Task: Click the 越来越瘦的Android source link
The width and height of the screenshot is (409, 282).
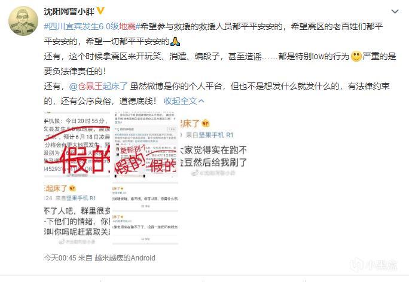Action: tap(125, 258)
